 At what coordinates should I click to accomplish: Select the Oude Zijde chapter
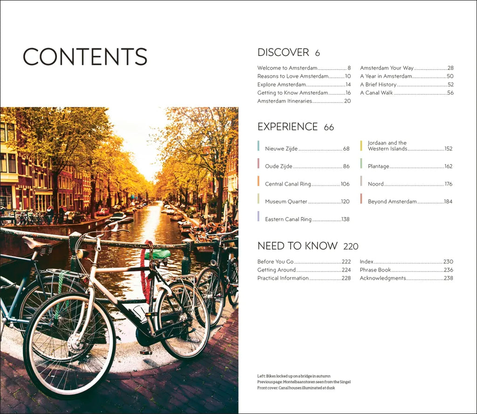(x=279, y=166)
